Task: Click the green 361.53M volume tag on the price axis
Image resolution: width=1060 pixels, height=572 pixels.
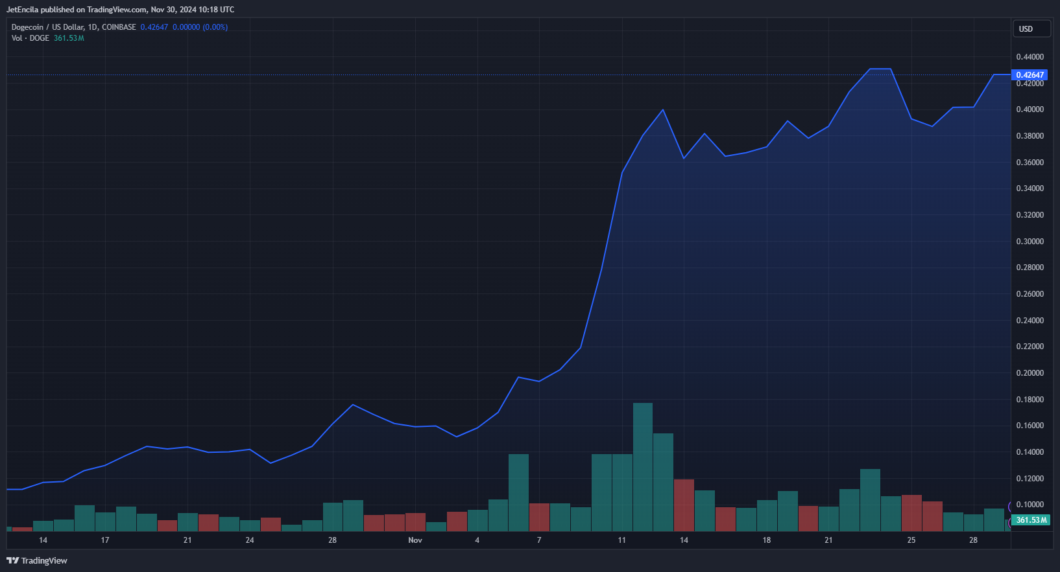Action: click(1031, 520)
